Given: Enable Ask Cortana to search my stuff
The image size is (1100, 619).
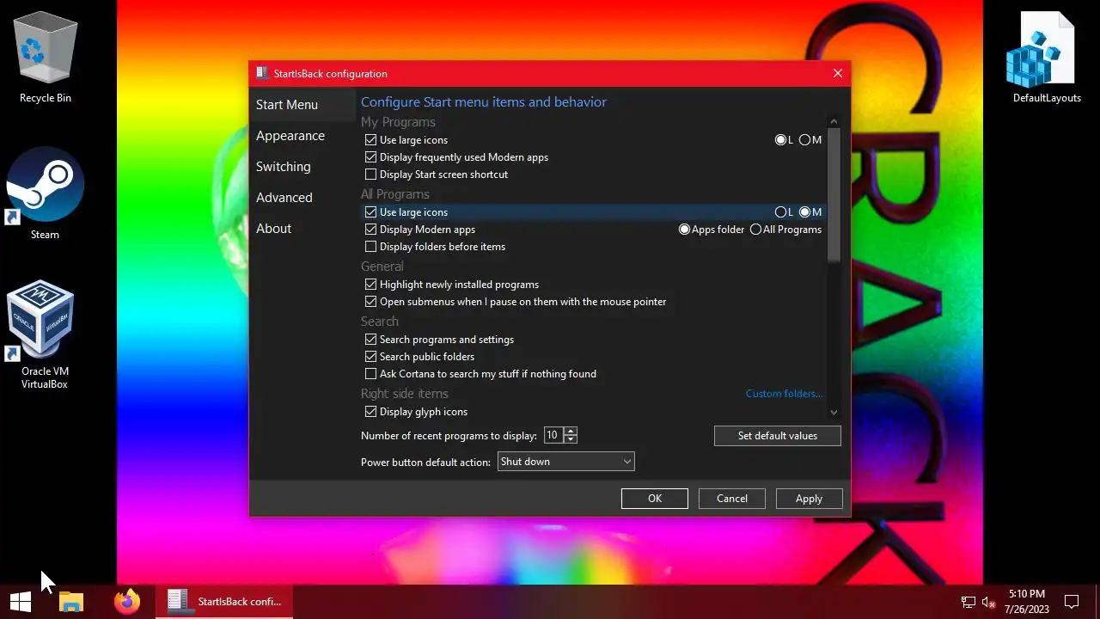Looking at the screenshot, I should (370, 374).
